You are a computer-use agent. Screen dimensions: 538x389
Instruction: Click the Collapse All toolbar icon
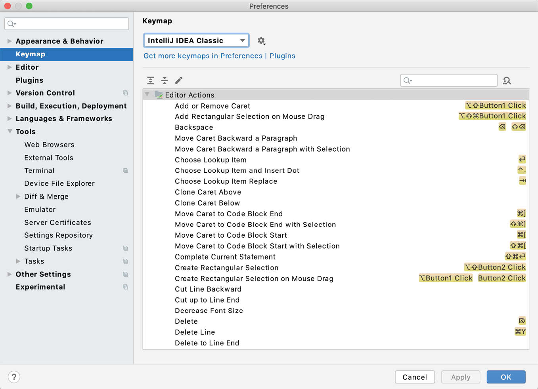coord(165,80)
